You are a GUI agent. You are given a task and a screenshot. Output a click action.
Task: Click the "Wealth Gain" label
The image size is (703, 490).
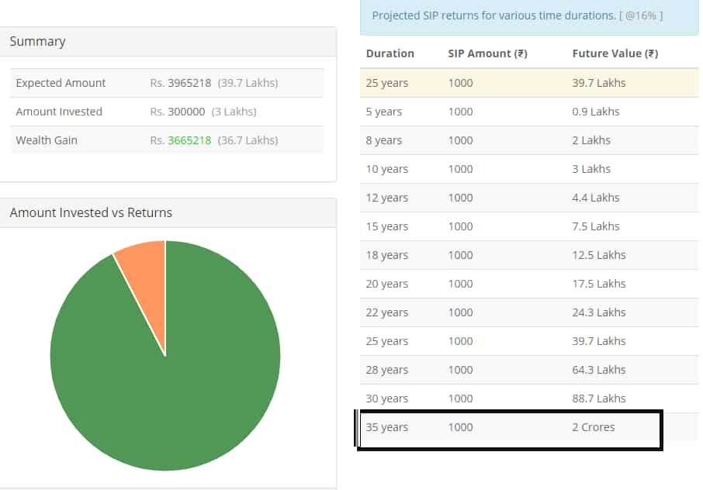47,140
